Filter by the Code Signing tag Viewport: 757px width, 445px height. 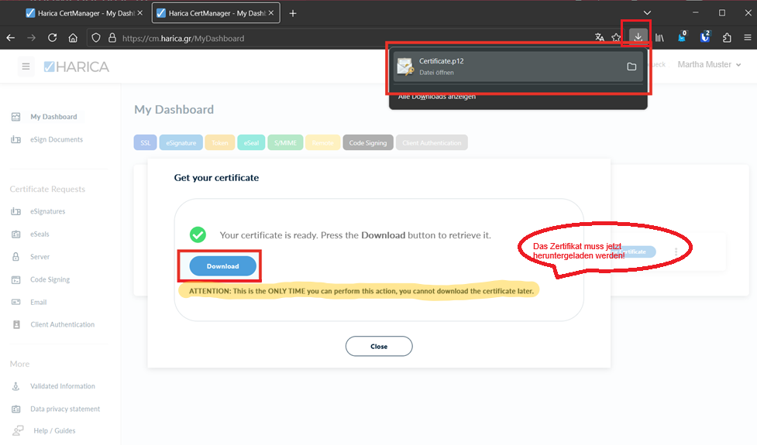tap(368, 142)
